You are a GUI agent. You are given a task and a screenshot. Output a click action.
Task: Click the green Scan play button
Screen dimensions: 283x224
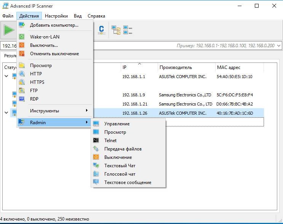click(9, 30)
